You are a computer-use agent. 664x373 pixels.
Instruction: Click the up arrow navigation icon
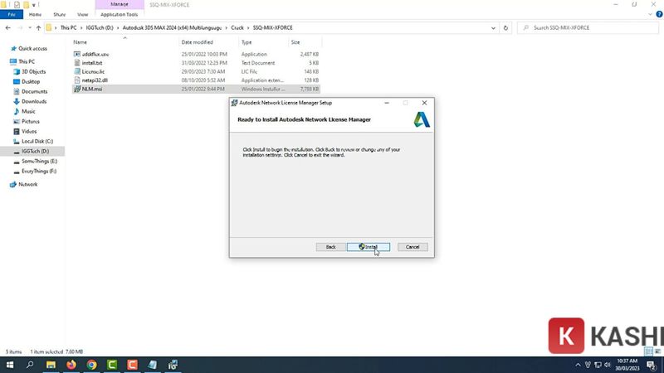click(39, 28)
